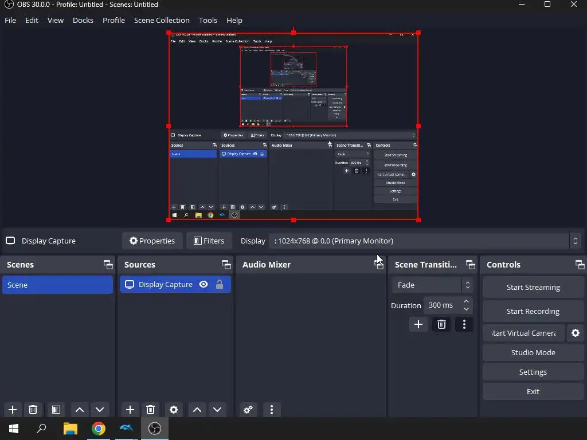Remove selected scene with trash icon

coord(33,410)
